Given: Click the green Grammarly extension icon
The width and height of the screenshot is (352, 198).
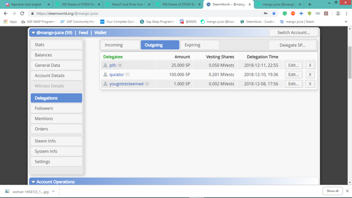Looking at the screenshot, I should click(x=285, y=13).
